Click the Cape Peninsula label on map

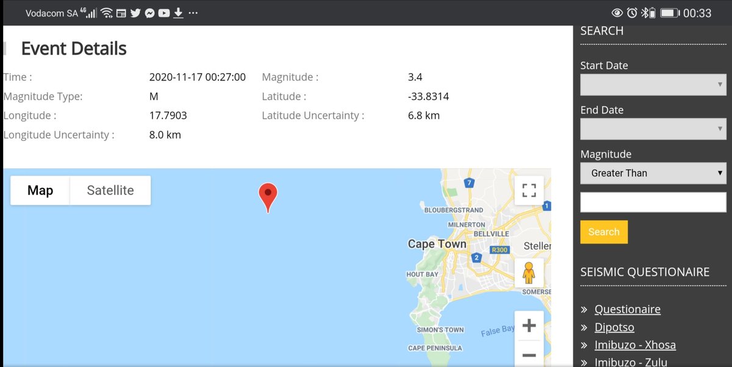(x=435, y=348)
